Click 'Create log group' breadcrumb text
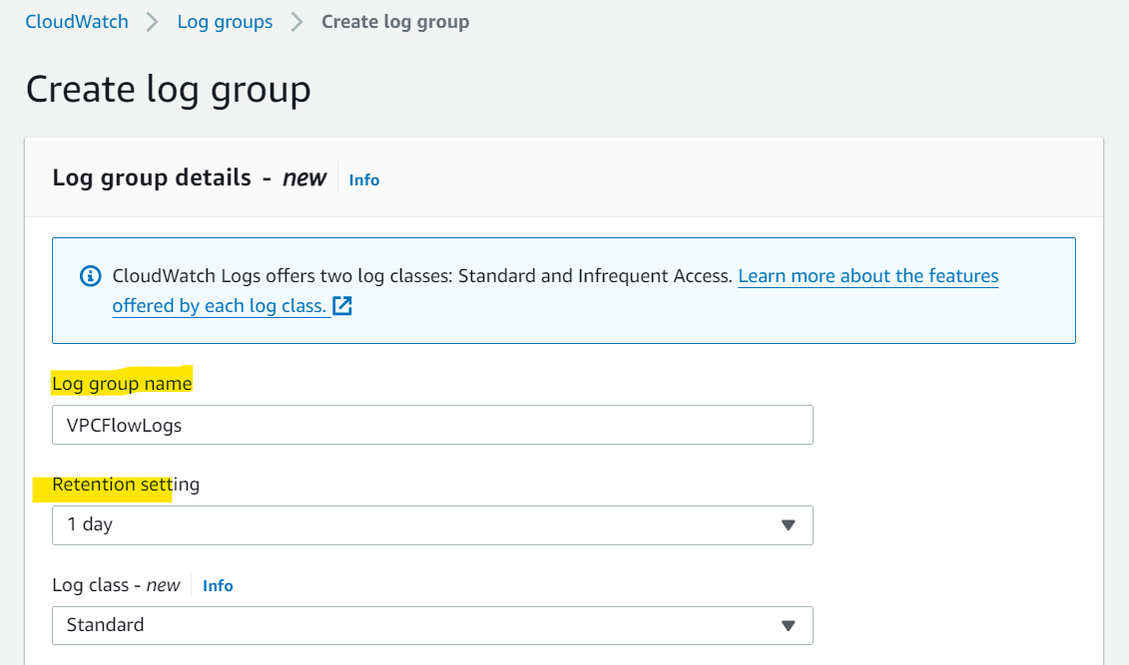The height and width of the screenshot is (665, 1129). (395, 22)
